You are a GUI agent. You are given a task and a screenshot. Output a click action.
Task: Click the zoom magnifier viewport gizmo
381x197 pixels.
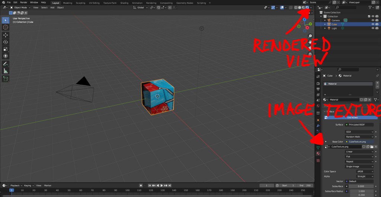click(310, 36)
